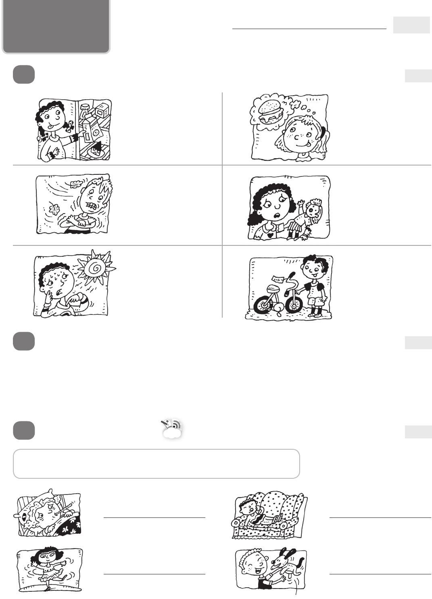Click the name line at the page top

pyautogui.click(x=309, y=29)
